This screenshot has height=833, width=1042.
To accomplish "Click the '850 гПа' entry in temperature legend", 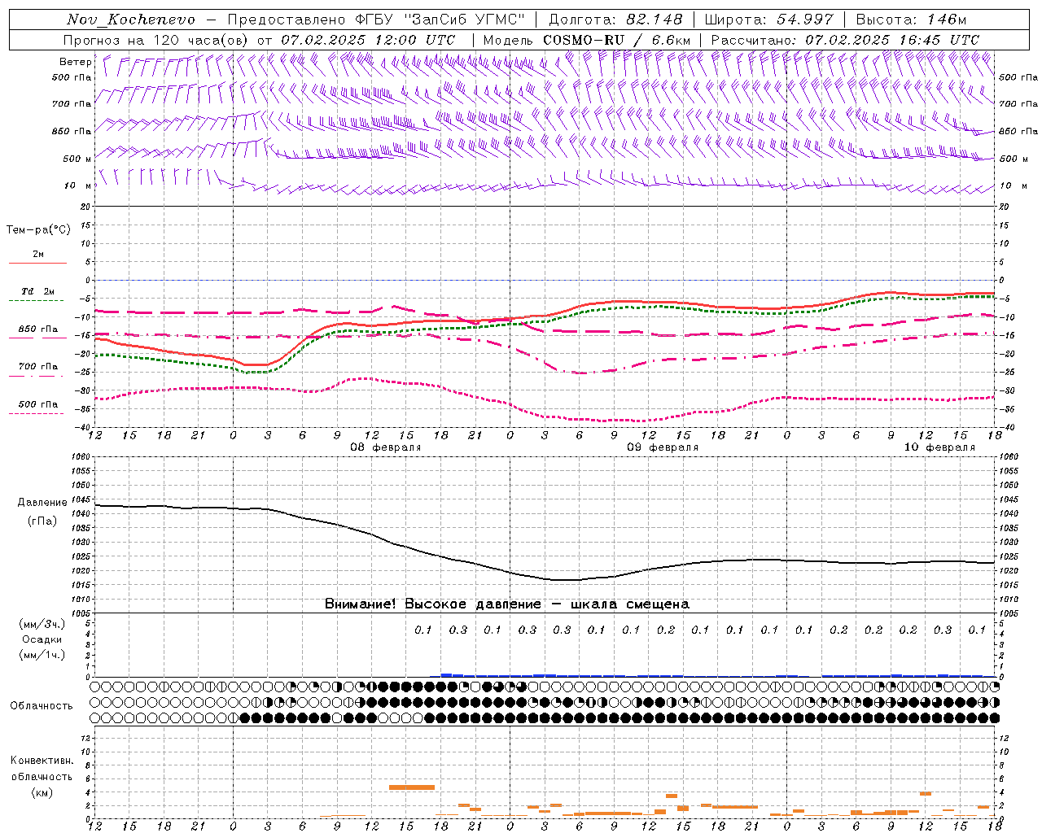I will coord(38,329).
